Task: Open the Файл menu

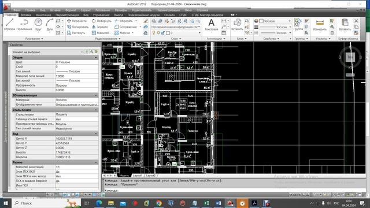Action: (x=17, y=10)
